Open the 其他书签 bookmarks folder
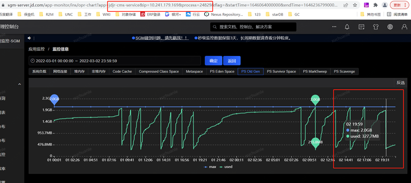This screenshot has height=183, width=411. (x=370, y=14)
